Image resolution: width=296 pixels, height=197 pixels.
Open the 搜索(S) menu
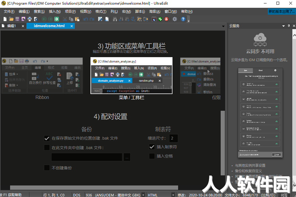pos(39,11)
